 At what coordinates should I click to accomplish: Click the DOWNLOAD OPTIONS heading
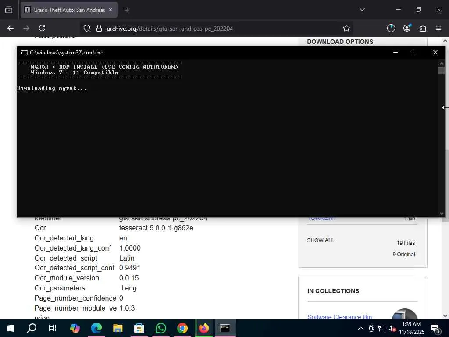point(340,42)
